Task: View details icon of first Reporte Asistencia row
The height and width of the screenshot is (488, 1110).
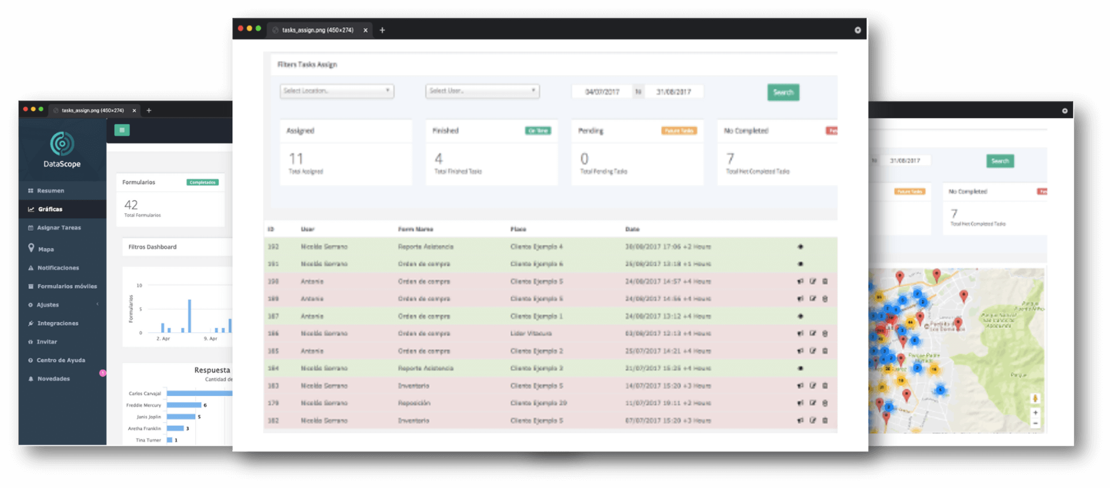Action: coord(800,246)
